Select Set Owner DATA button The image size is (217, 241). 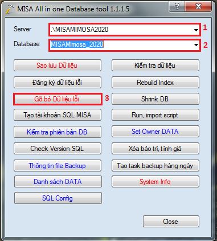tap(155, 132)
